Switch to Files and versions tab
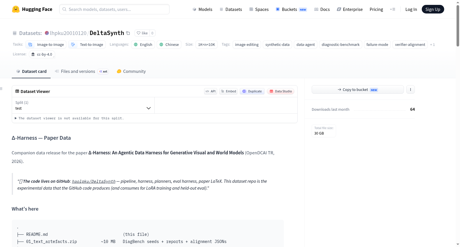 pyautogui.click(x=82, y=71)
